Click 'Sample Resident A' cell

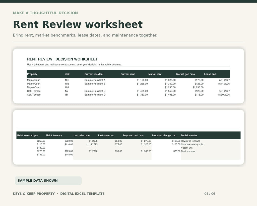[95, 80]
